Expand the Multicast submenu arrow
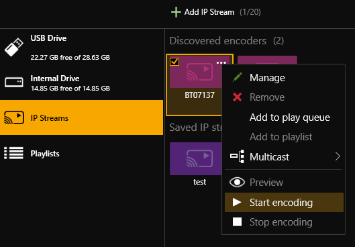 pyautogui.click(x=338, y=156)
